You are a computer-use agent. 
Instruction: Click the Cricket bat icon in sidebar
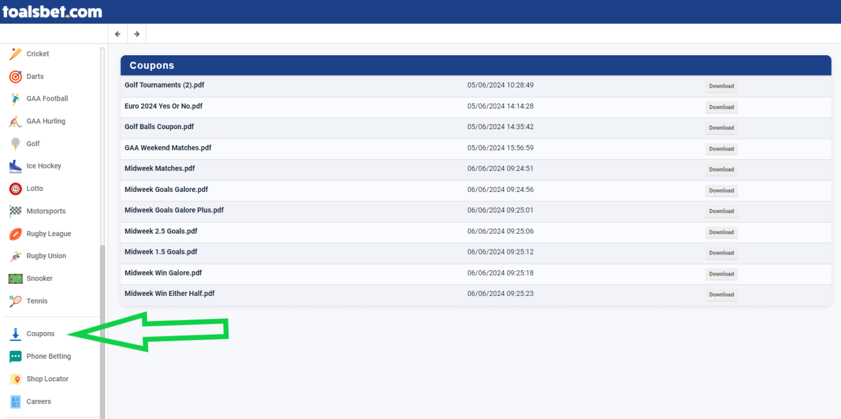click(15, 54)
